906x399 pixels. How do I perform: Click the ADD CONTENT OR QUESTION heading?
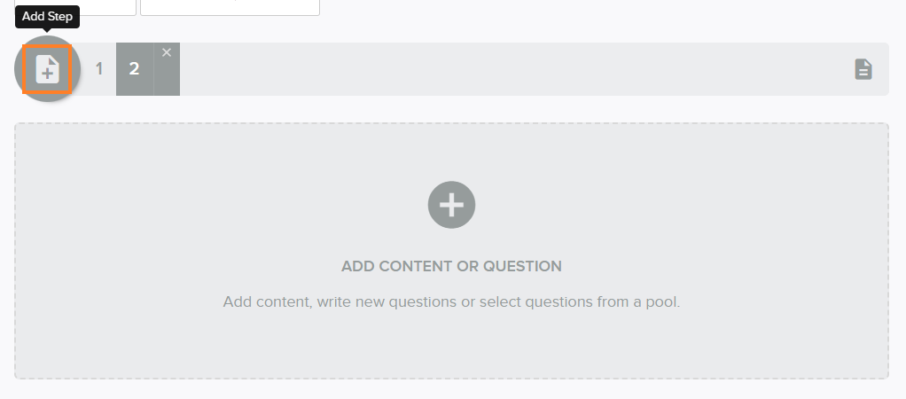[x=451, y=266]
